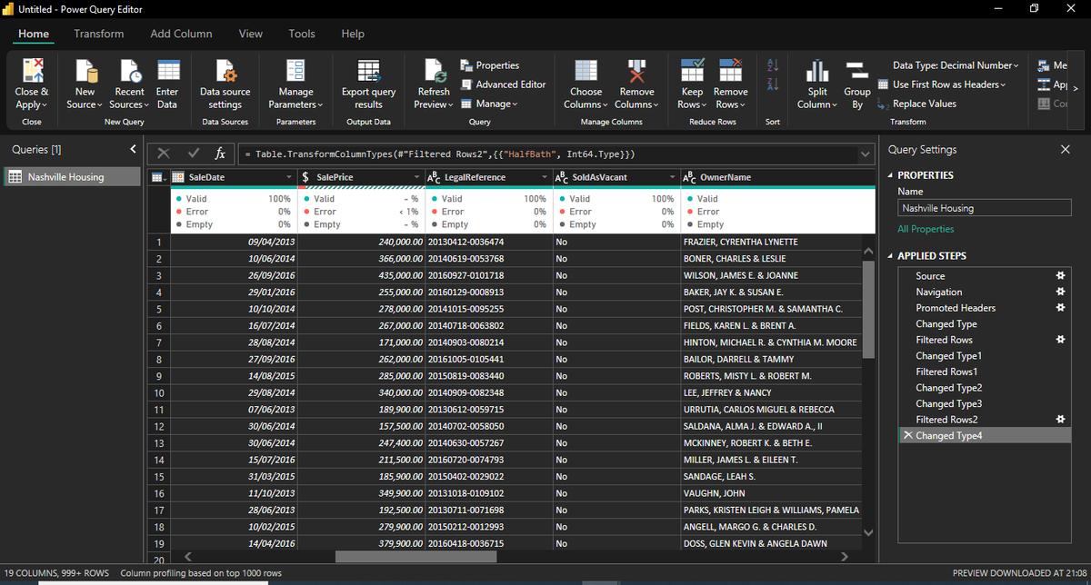
Task: Click the Enter Data icon
Action: coord(167,71)
